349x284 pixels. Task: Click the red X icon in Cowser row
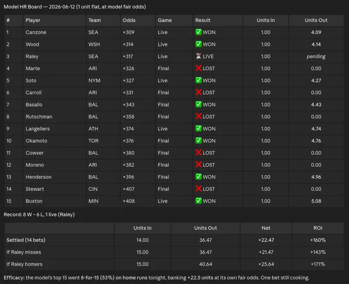(199, 153)
